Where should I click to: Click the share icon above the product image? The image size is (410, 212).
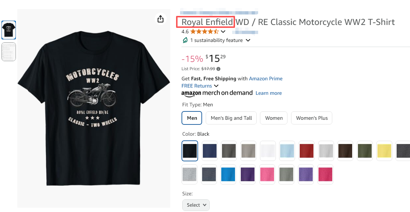tap(161, 19)
